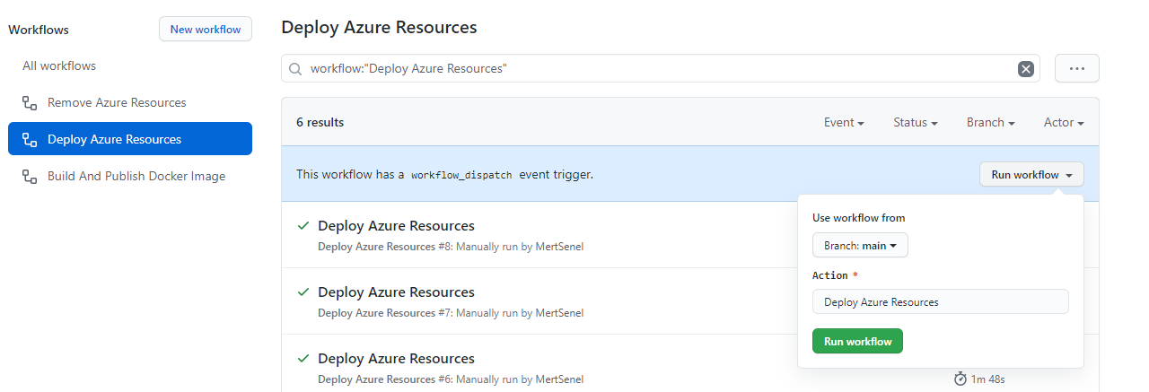The width and height of the screenshot is (1149, 392).
Task: Click the workflow icon beside Remove Azure Resources
Action: pos(30,103)
